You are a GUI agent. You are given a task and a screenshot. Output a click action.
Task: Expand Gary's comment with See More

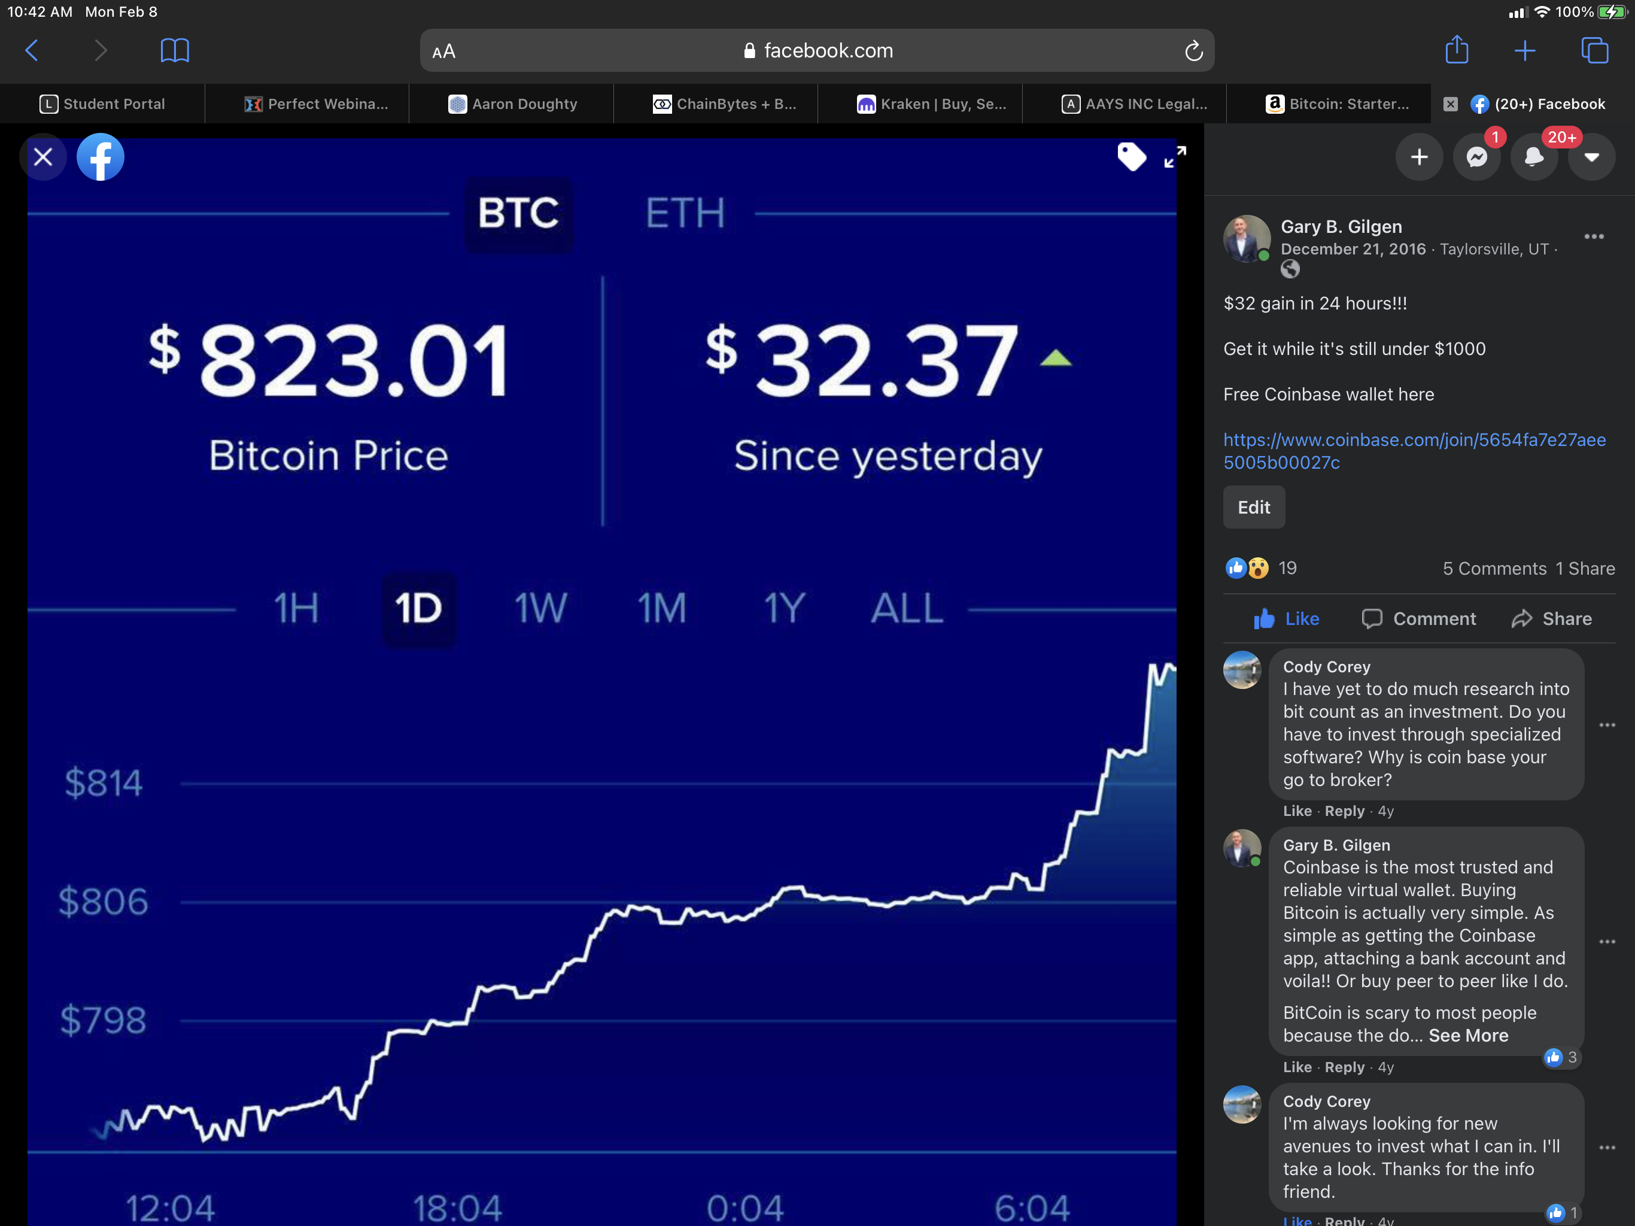point(1468,1035)
